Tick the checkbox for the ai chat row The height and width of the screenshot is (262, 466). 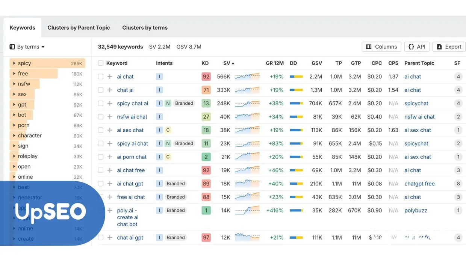[100, 76]
